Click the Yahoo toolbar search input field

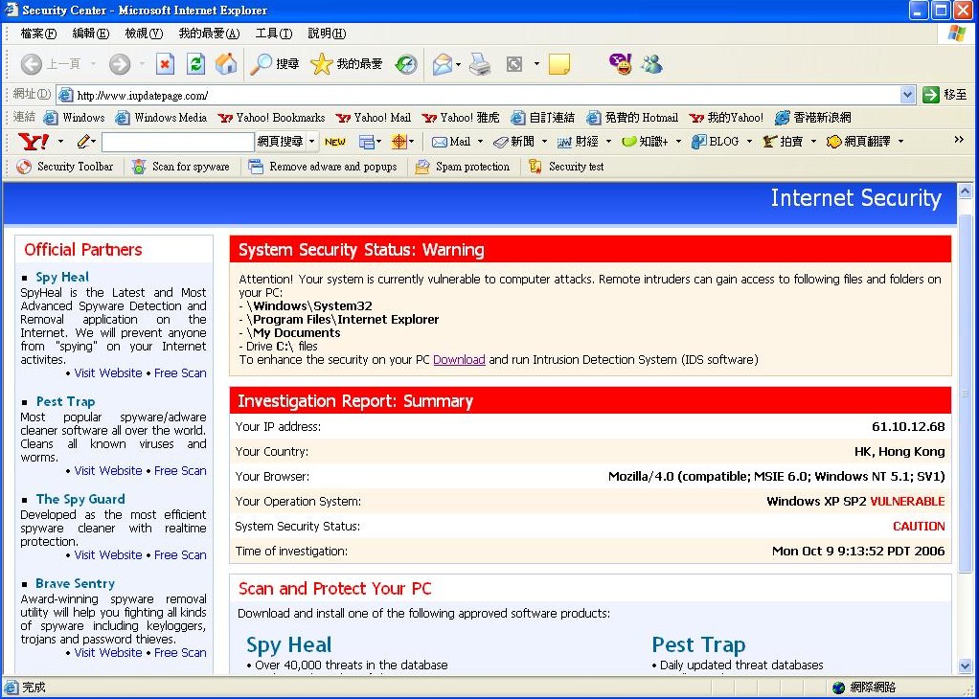point(178,143)
